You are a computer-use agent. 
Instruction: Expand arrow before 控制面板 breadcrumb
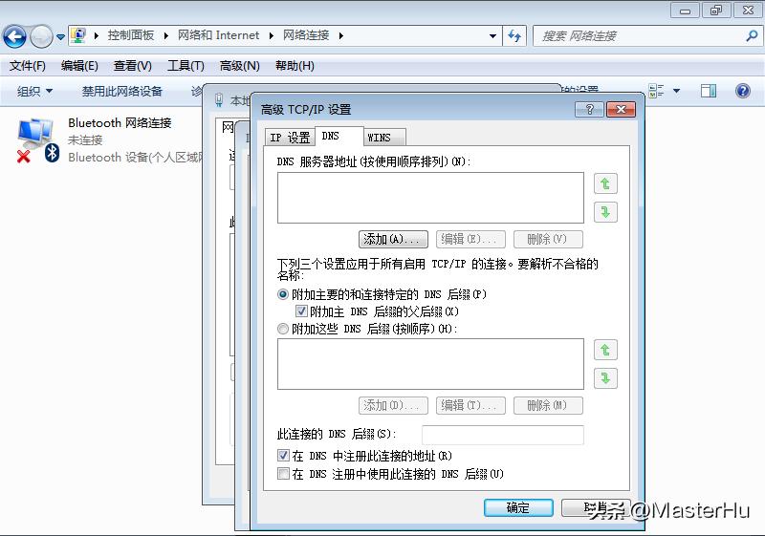point(97,35)
